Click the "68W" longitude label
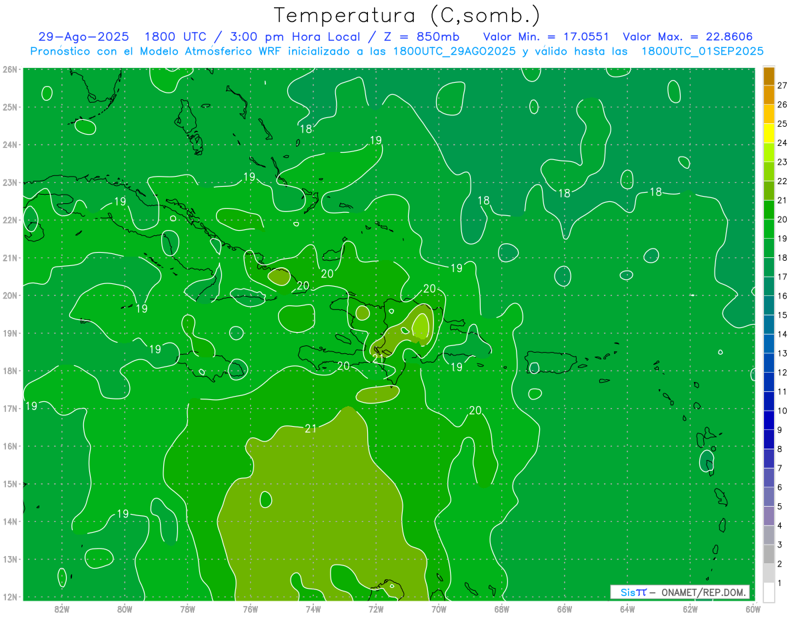 pyautogui.click(x=502, y=608)
